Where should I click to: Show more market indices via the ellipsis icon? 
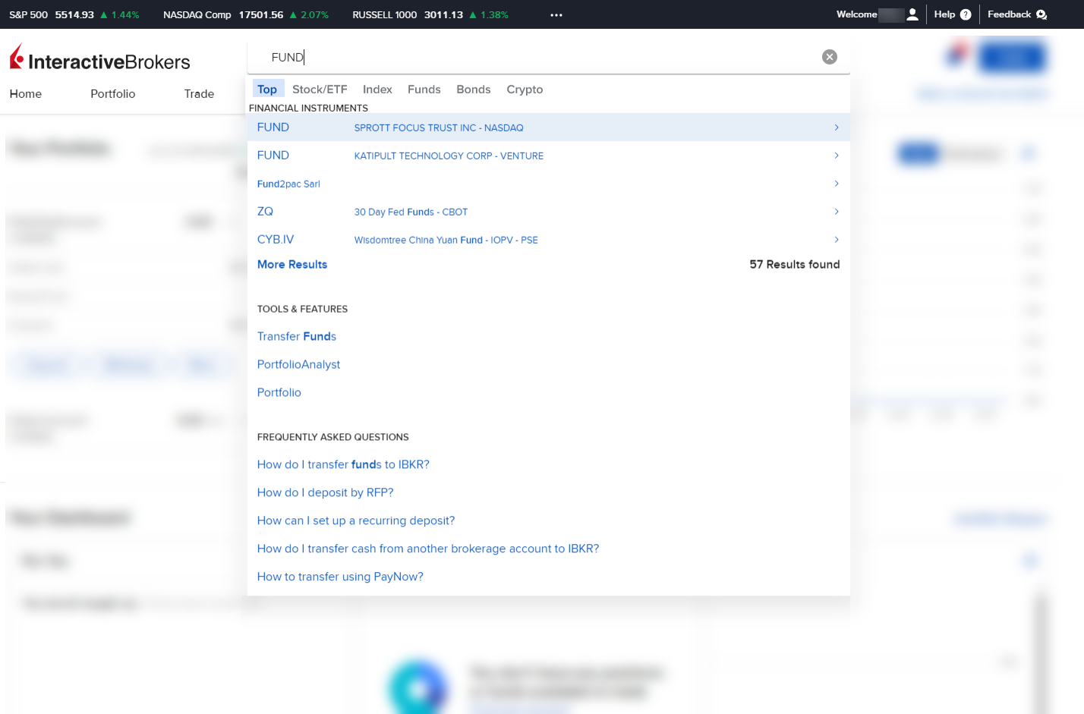(x=556, y=14)
